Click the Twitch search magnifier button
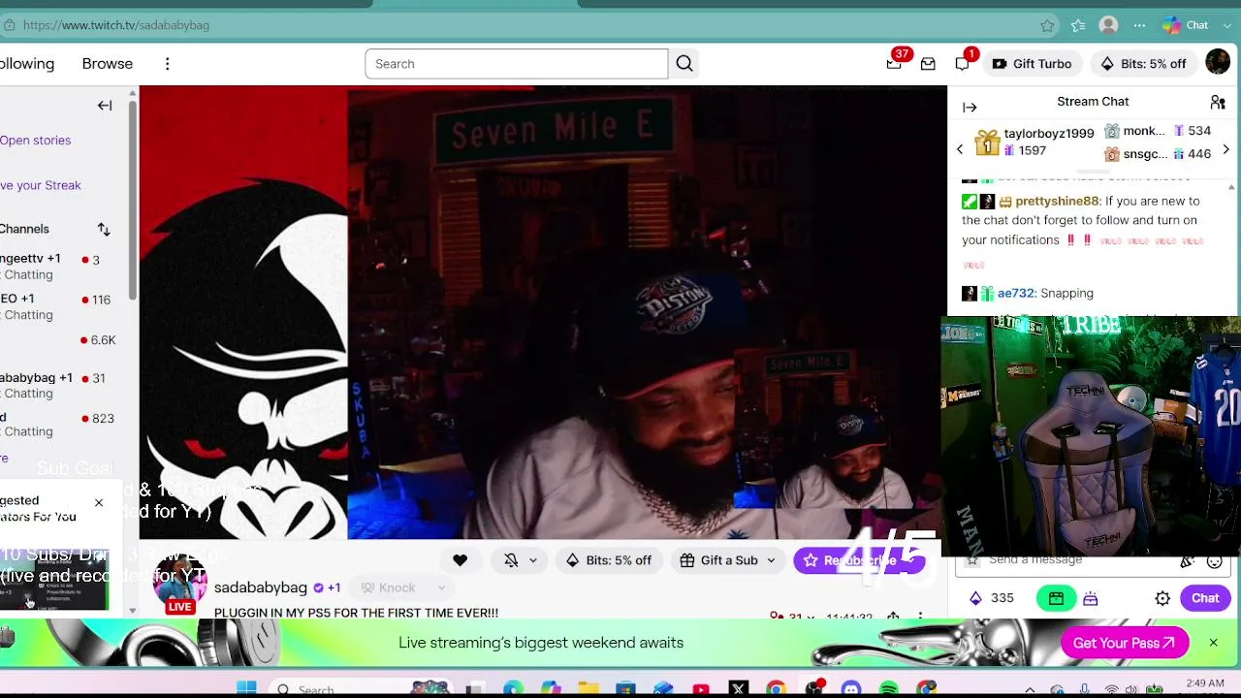The width and height of the screenshot is (1241, 698). tap(684, 64)
